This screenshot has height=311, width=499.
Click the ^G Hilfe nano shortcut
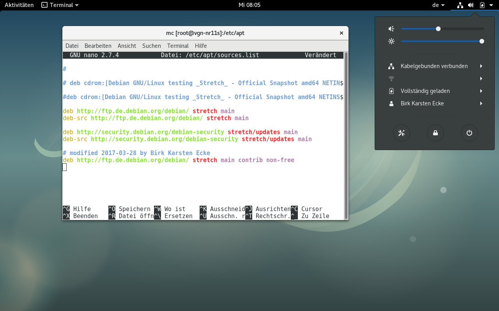click(x=77, y=209)
